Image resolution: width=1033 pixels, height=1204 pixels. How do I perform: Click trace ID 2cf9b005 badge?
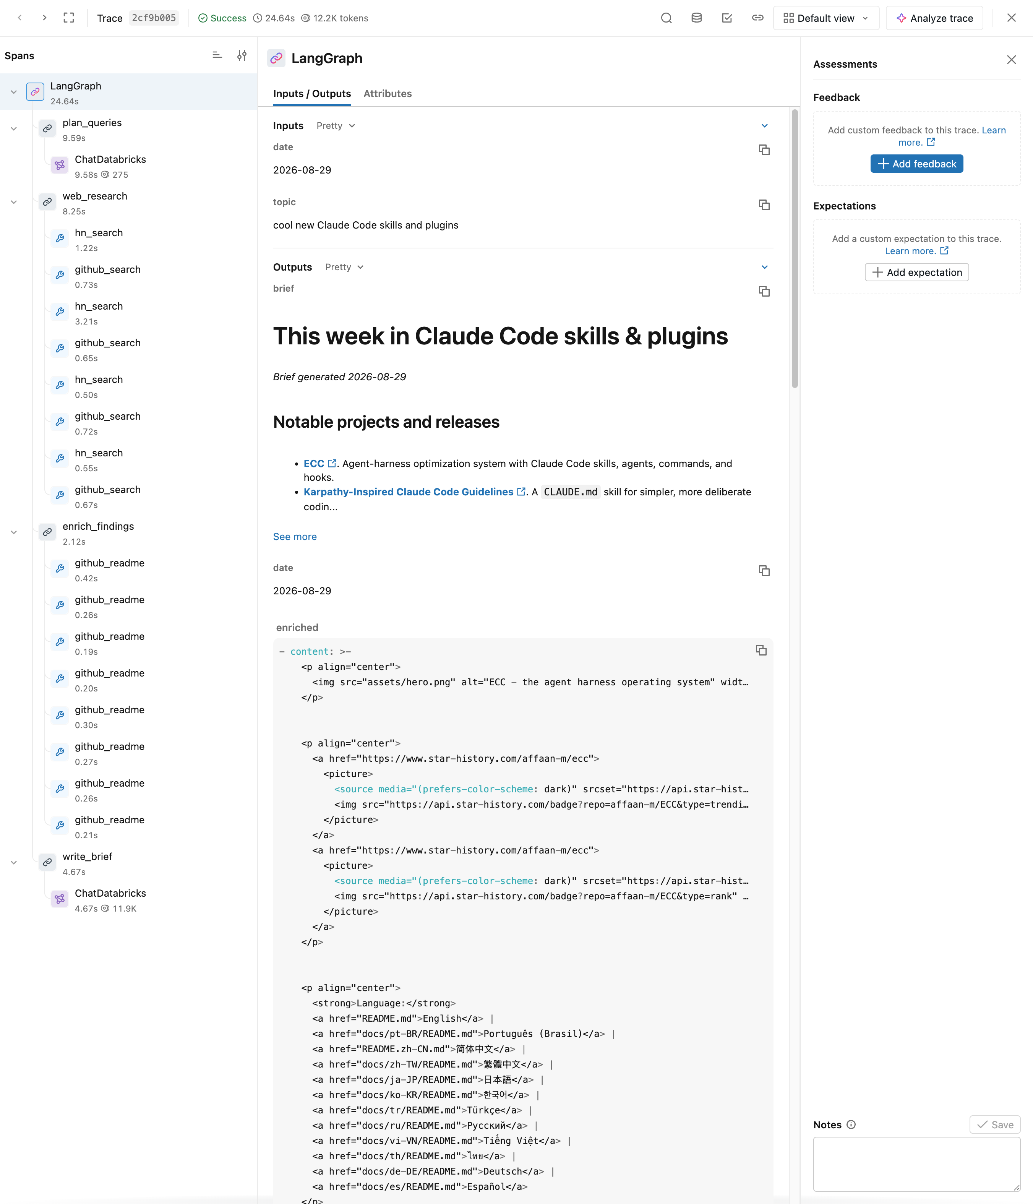click(154, 18)
